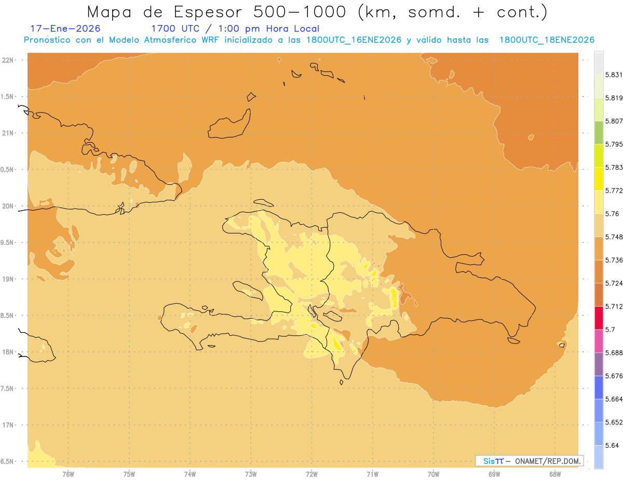This screenshot has height=481, width=623.
Task: Click the time label '1700 UTC / 1:00 pm Hora Local'
Action: tap(235, 29)
